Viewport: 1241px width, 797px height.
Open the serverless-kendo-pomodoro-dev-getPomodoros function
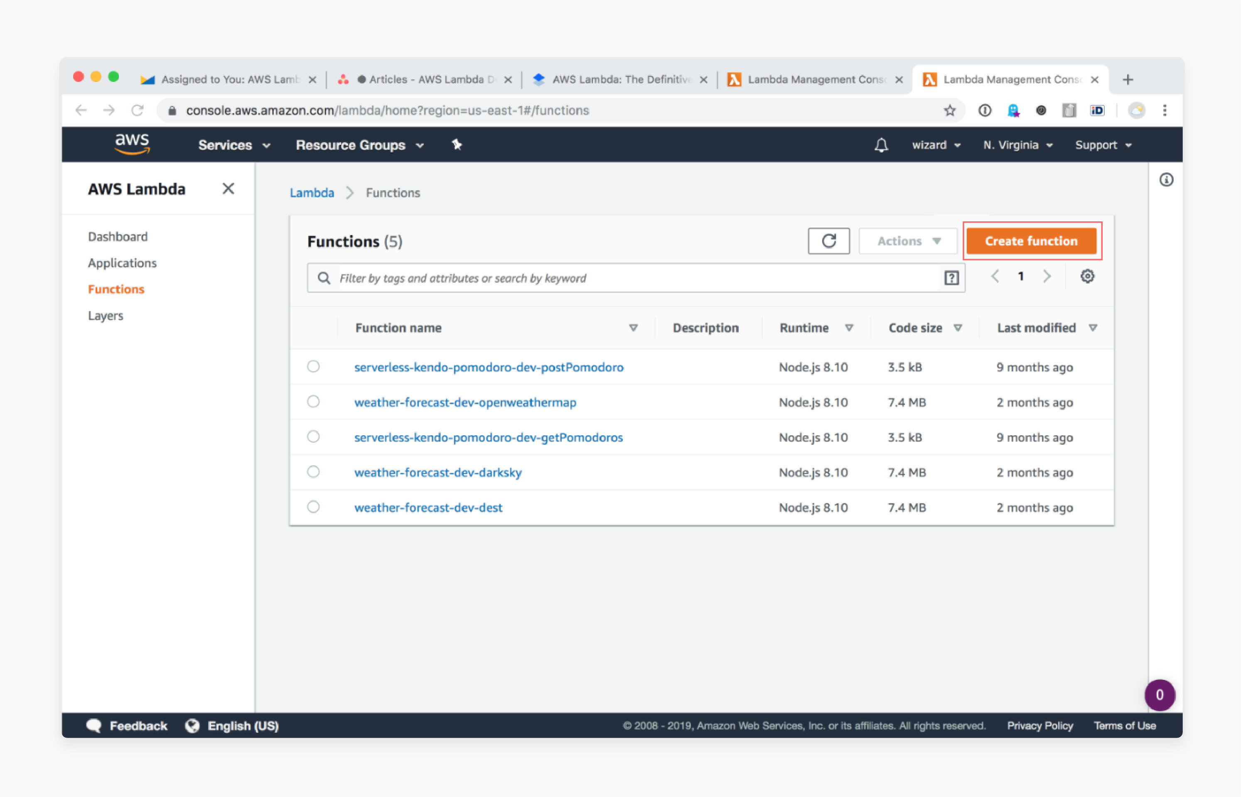(488, 438)
